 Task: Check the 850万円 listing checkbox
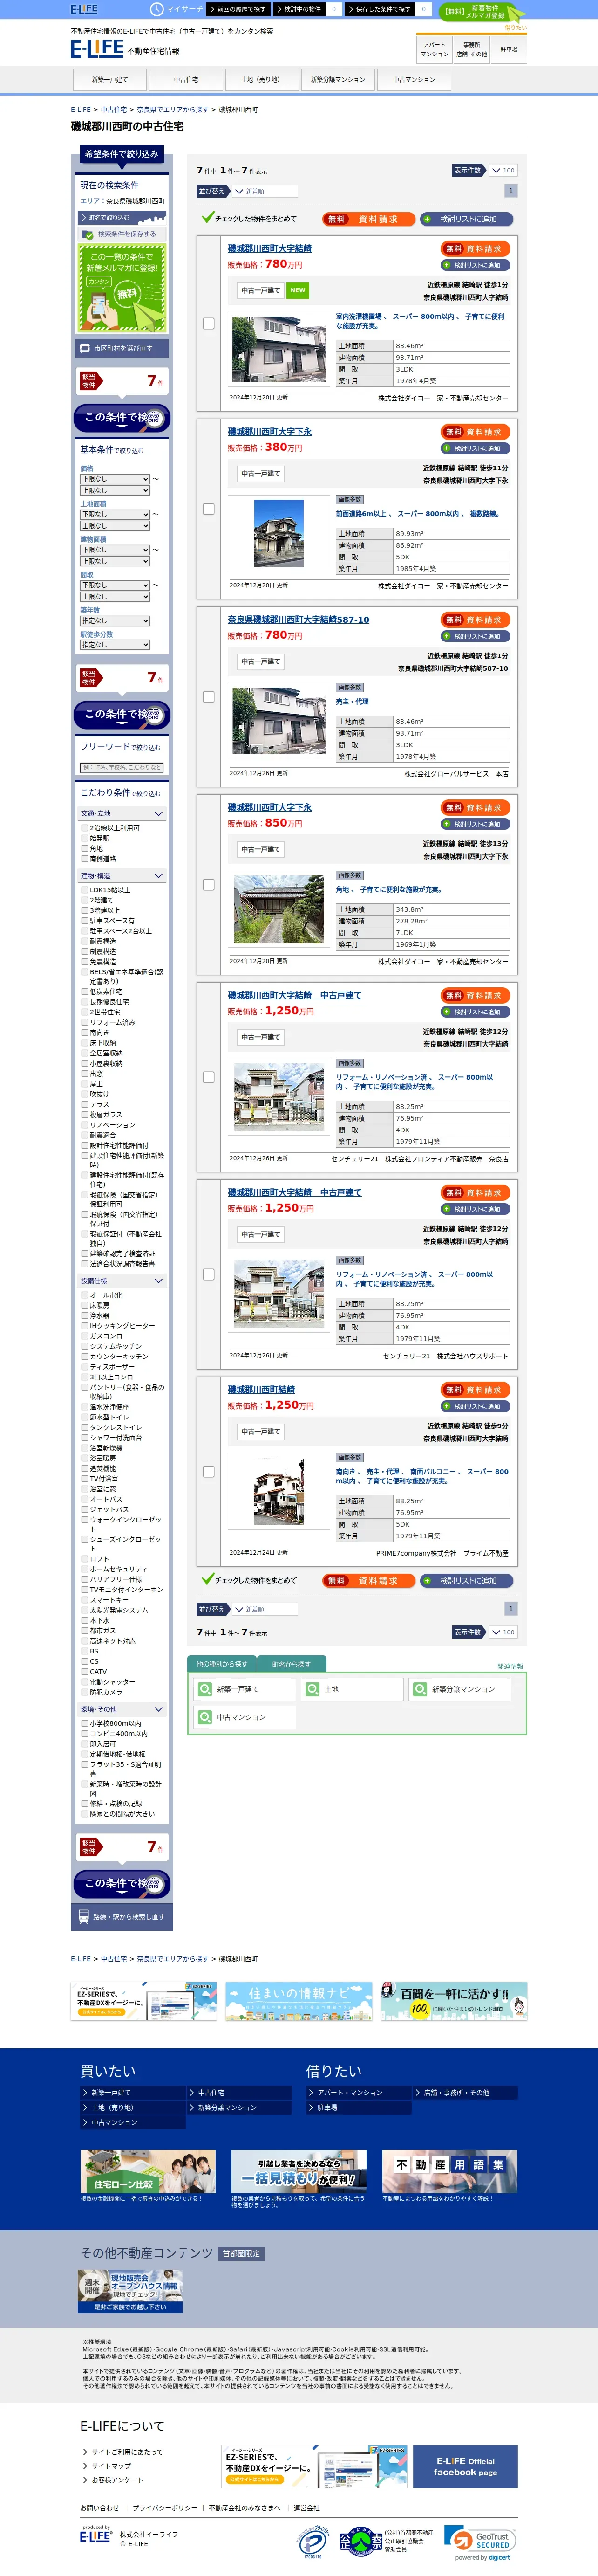pyautogui.click(x=209, y=885)
